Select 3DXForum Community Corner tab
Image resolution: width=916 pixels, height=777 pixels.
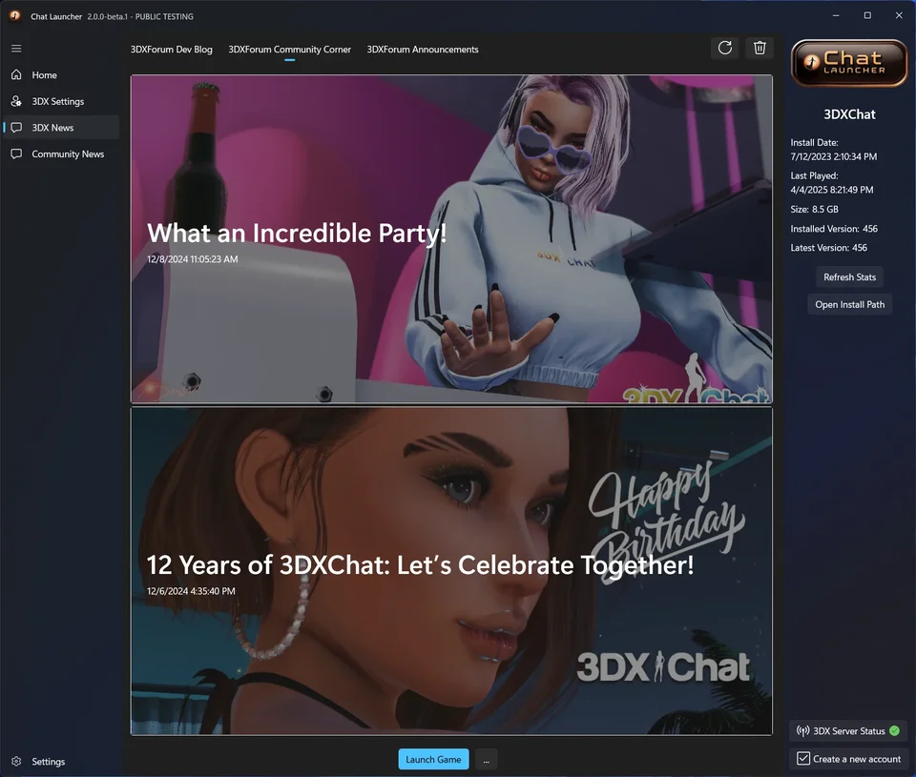tap(289, 50)
